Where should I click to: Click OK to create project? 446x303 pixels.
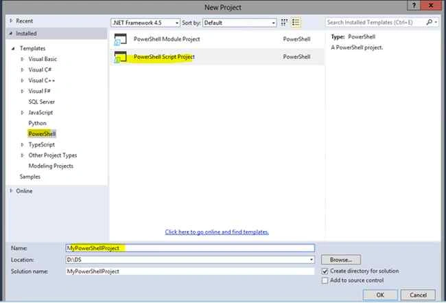380,295
